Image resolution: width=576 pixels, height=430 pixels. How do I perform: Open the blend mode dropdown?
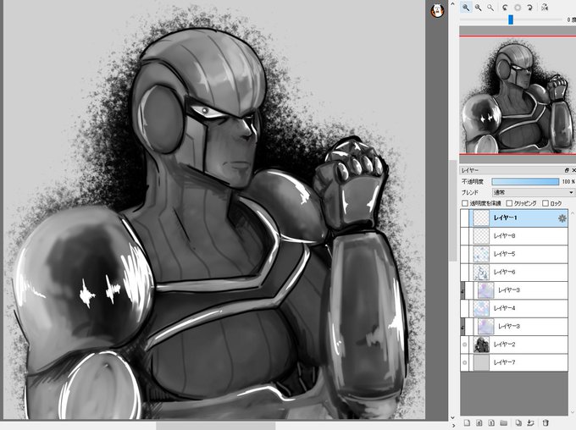pyautogui.click(x=533, y=192)
